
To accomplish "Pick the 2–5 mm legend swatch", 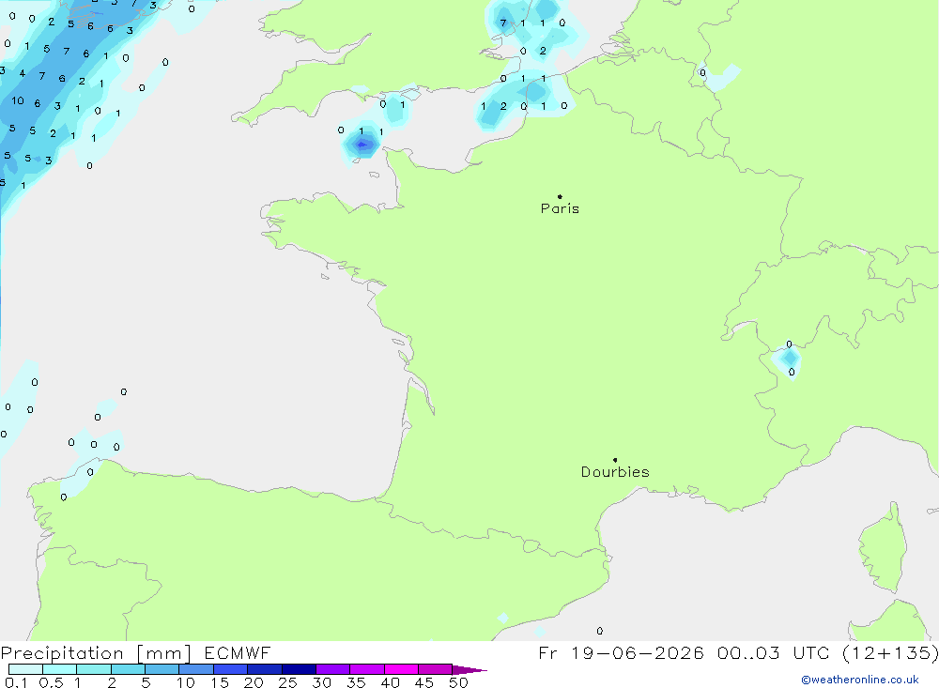I will (128, 669).
